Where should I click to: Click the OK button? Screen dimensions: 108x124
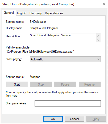53,119
